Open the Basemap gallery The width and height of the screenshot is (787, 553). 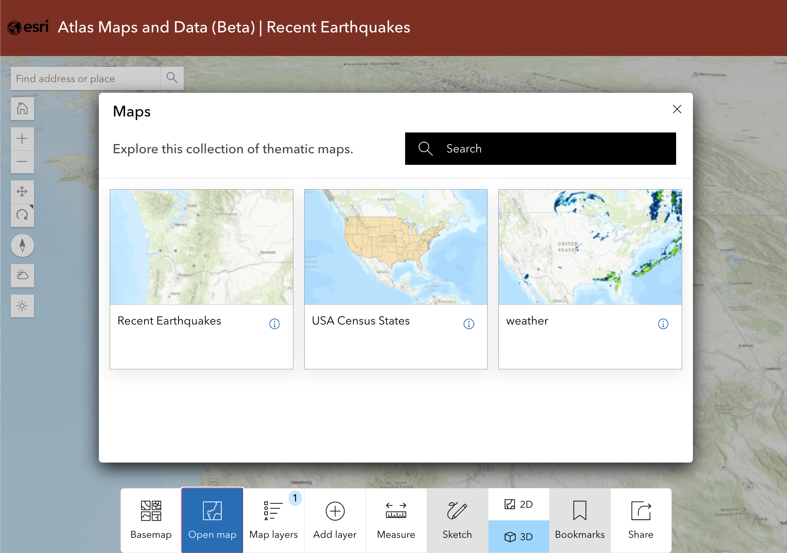[x=151, y=519]
